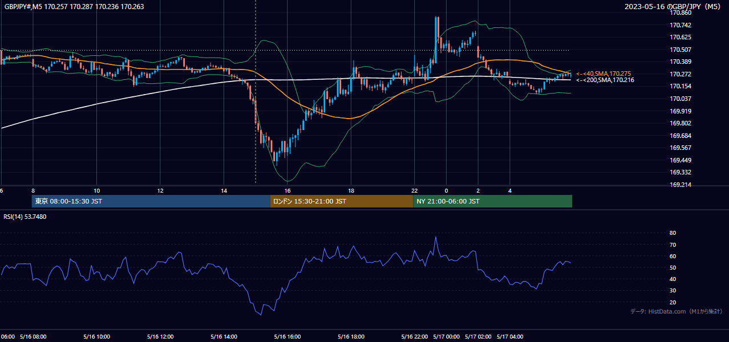Click the 5/16 12:00 date axis label

[x=160, y=336]
